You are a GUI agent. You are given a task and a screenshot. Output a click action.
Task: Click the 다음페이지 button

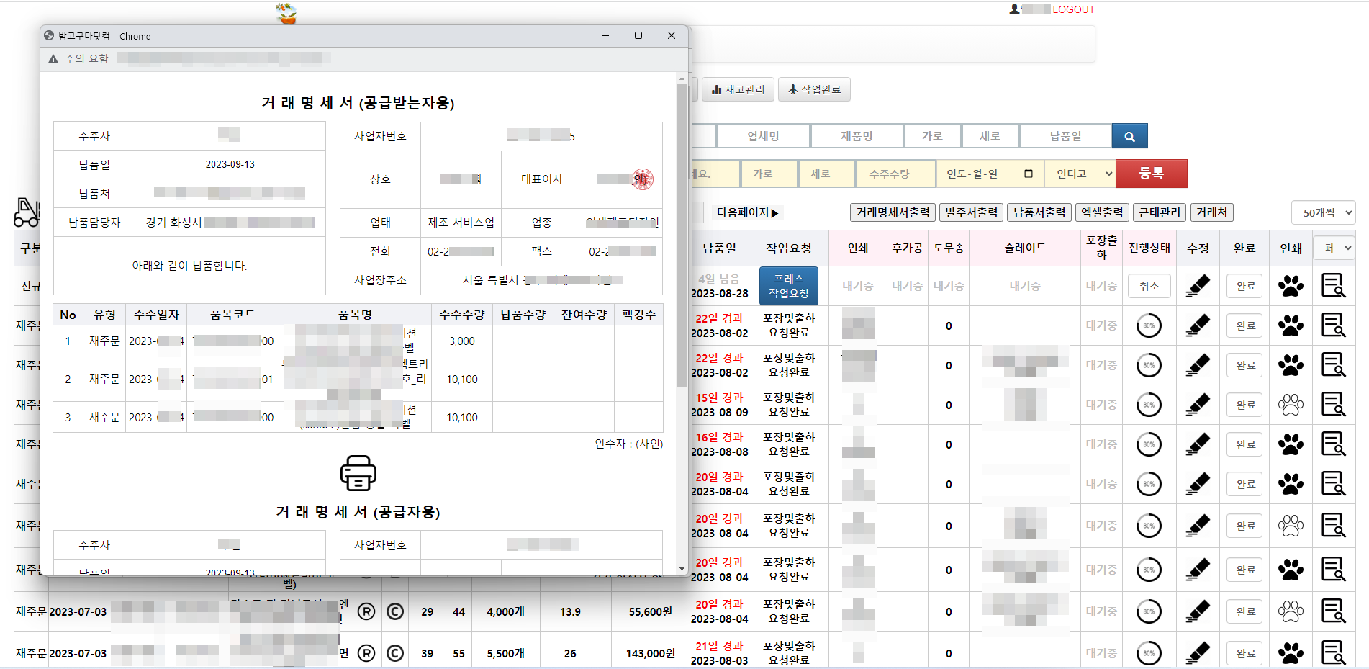[x=747, y=212]
